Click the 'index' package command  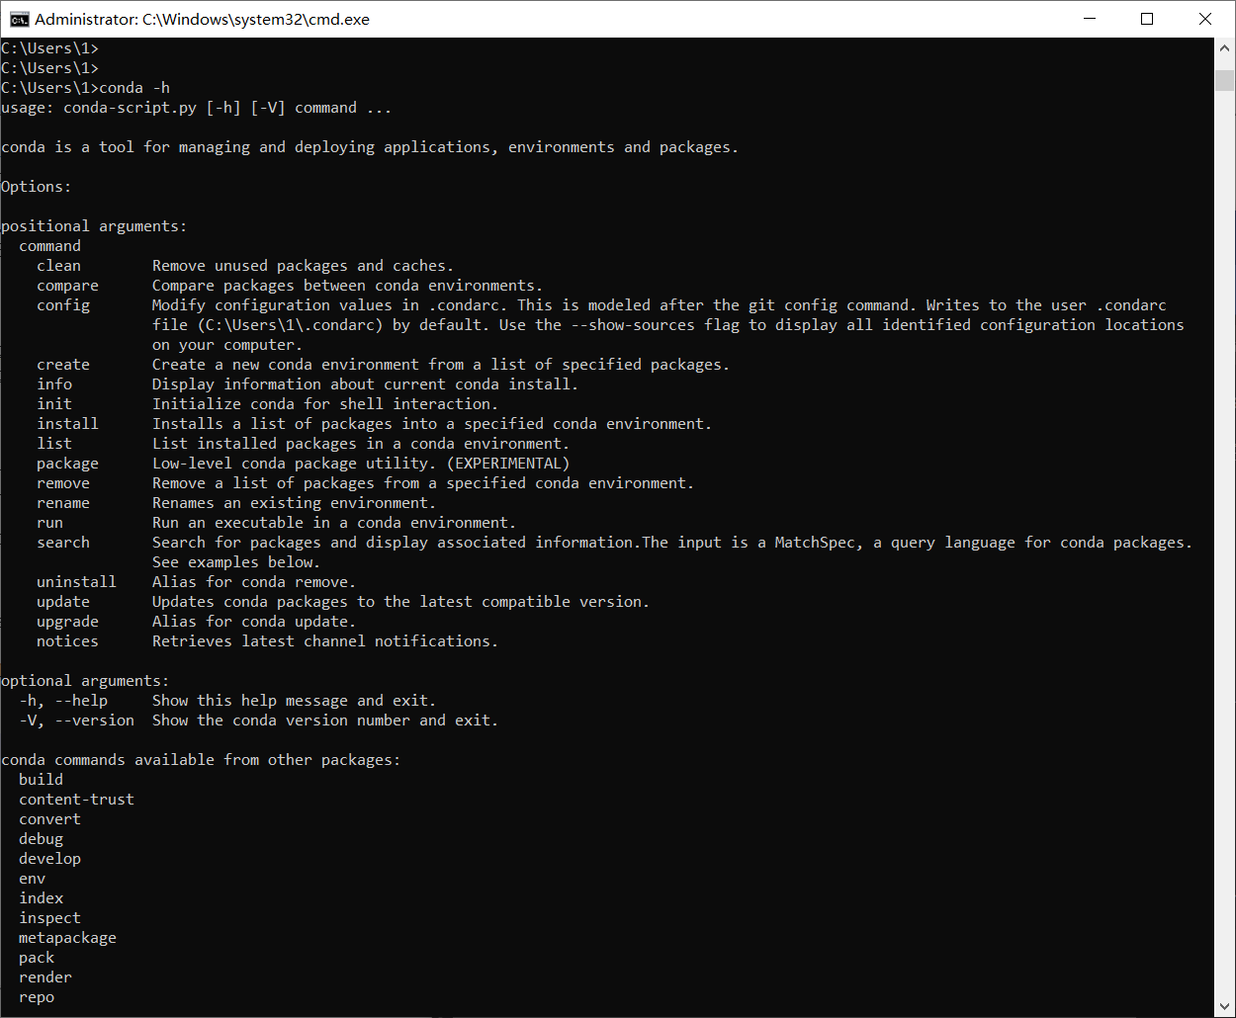pos(42,898)
